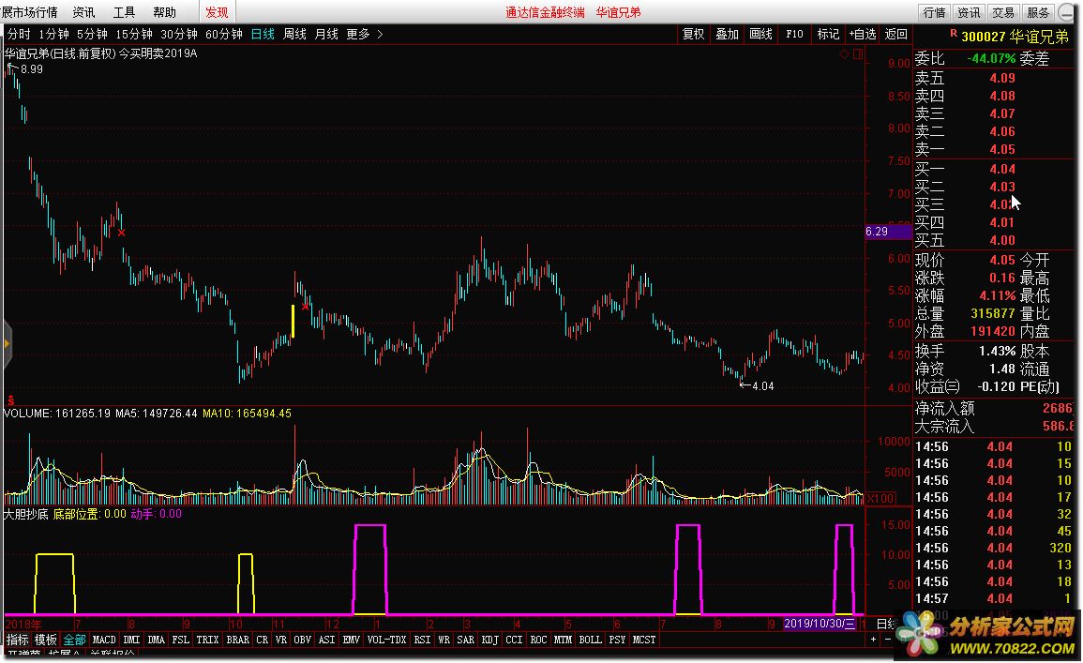Screen dimensions: 1083x663
Task: Select the 15分钟 timeframe
Action: pos(134,34)
